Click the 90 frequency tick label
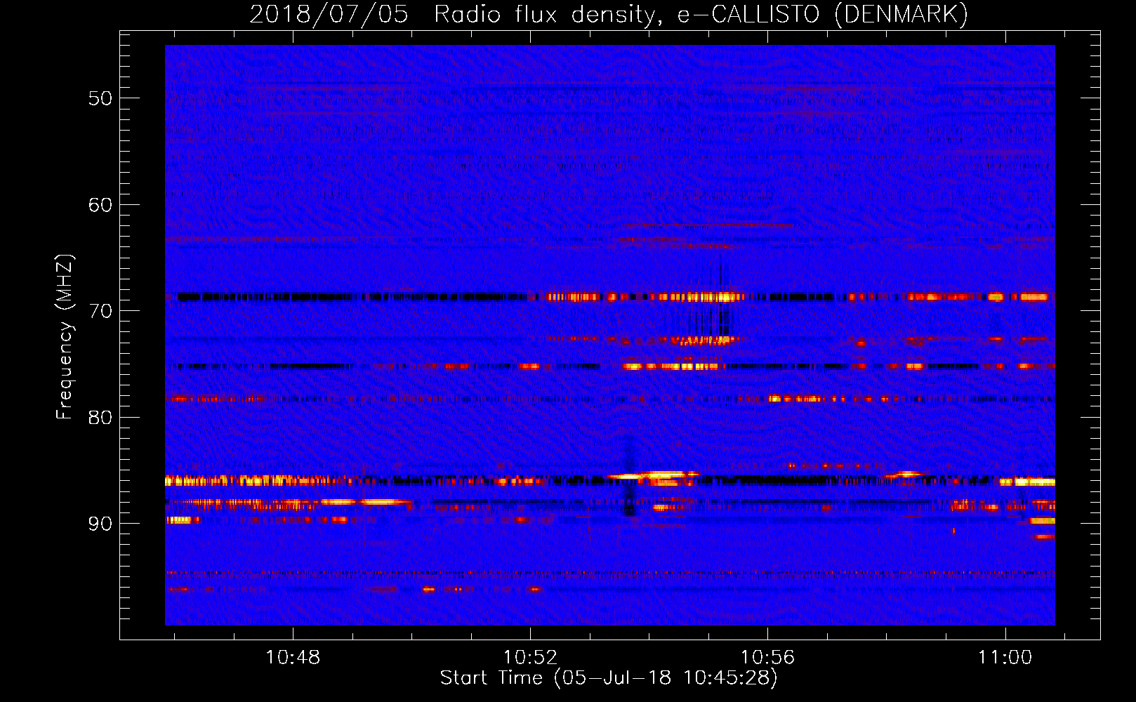Viewport: 1136px width, 702px height. tap(100, 524)
